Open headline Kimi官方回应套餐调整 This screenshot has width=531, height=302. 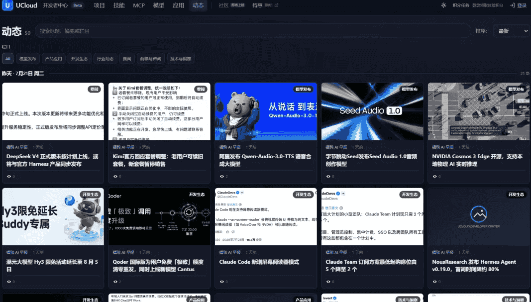[158, 160]
